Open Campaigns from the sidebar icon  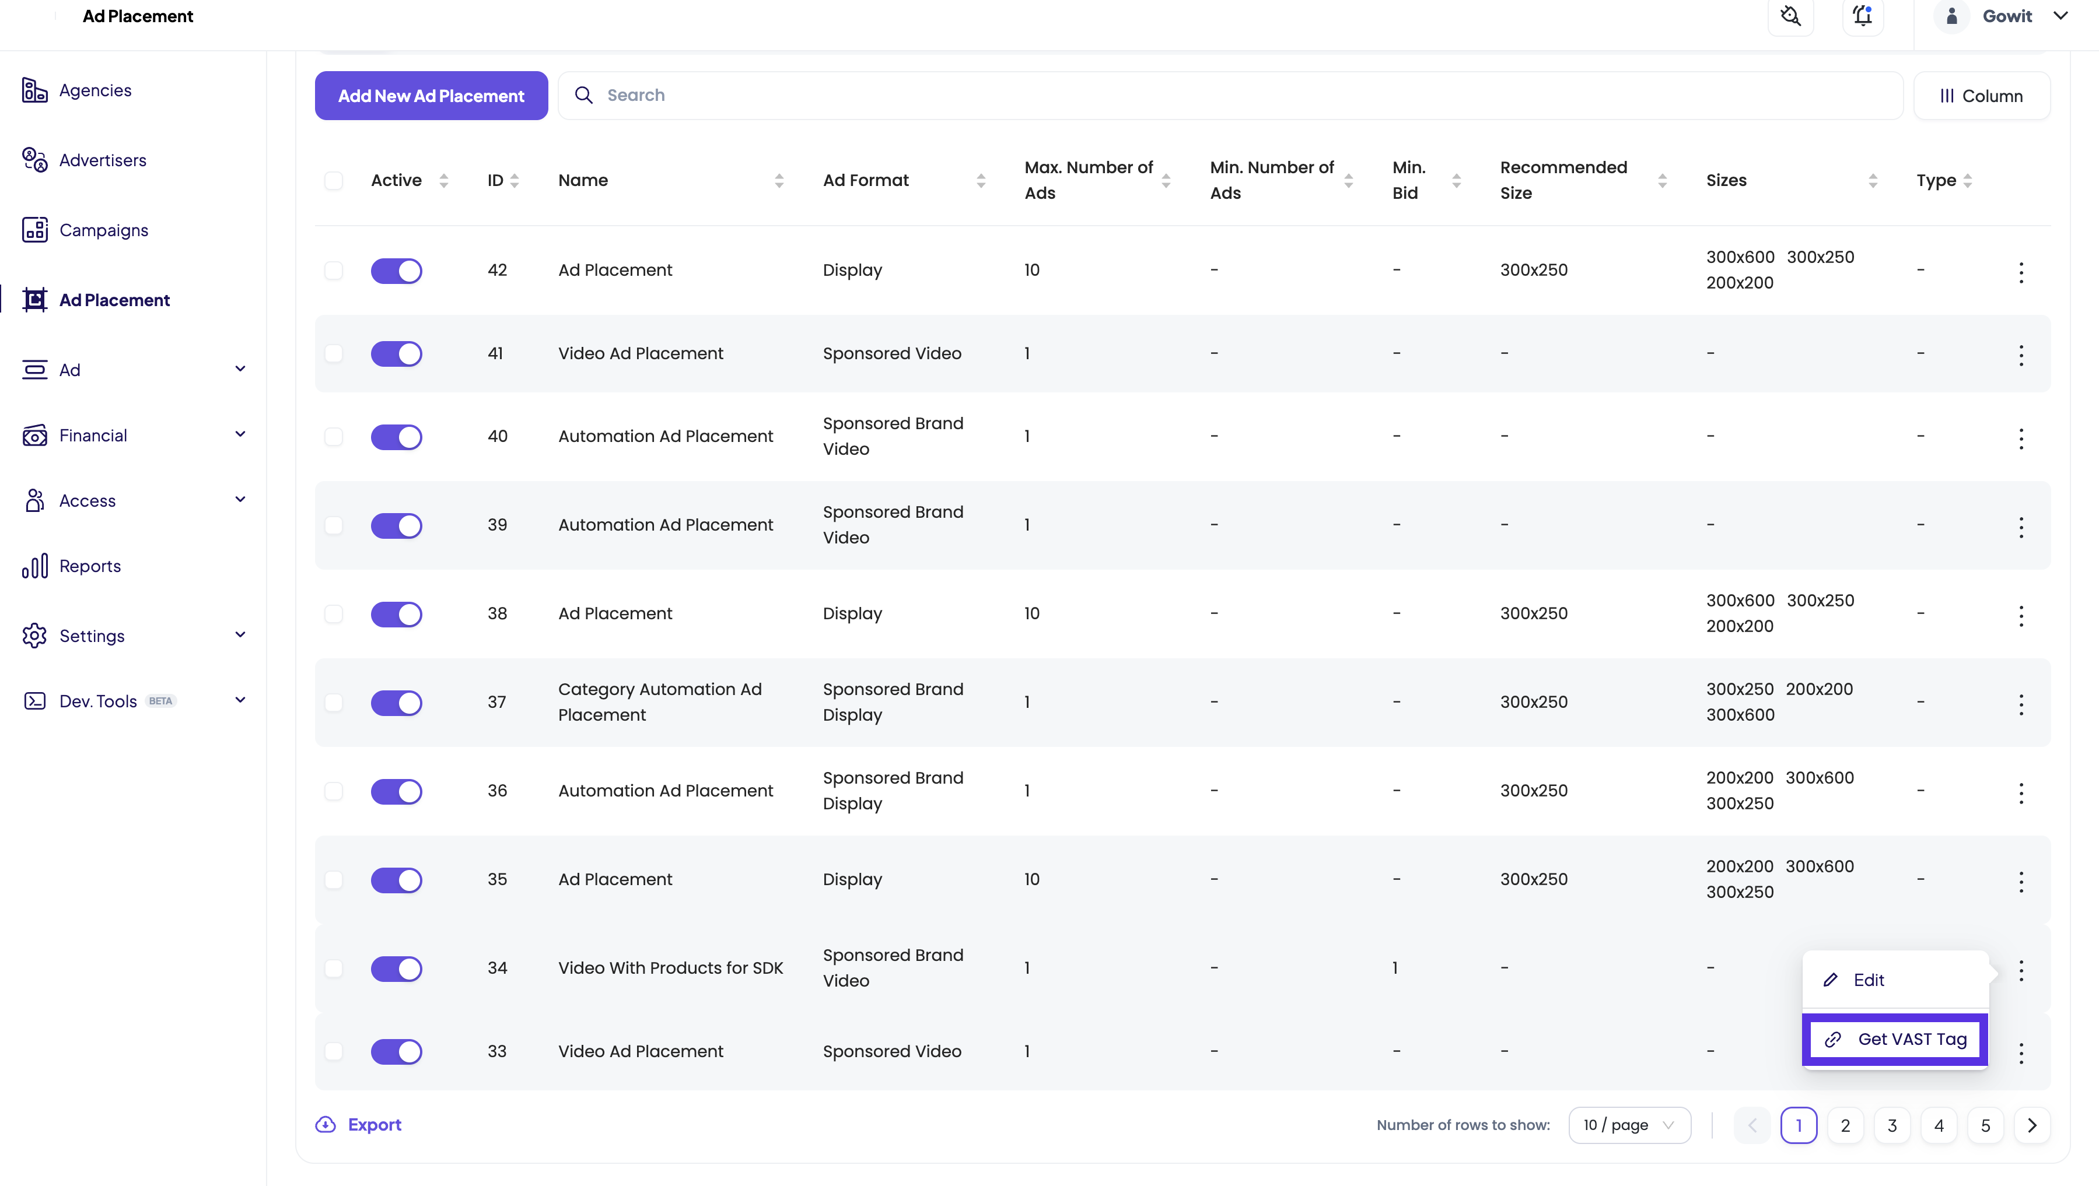(x=34, y=230)
